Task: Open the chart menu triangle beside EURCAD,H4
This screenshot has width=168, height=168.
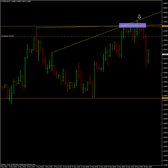Action: click(x=1, y=2)
